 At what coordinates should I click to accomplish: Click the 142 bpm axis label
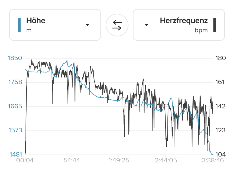(x=220, y=106)
